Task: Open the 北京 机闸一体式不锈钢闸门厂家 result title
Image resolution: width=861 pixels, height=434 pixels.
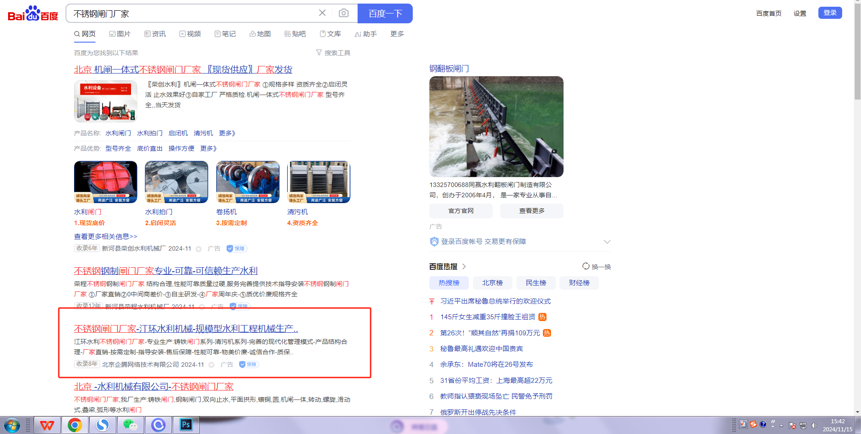Action: [x=183, y=69]
